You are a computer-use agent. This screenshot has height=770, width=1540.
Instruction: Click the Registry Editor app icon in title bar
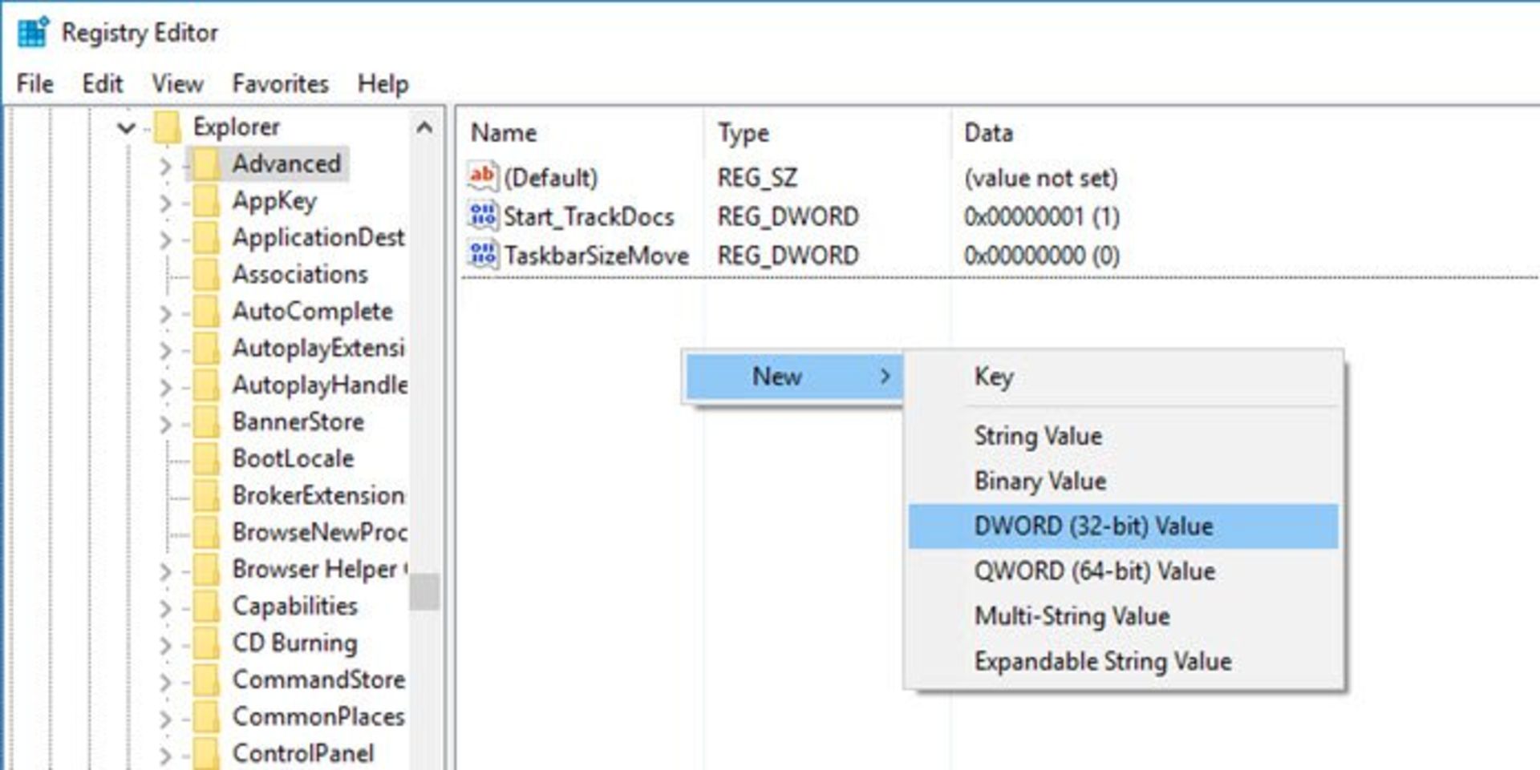pos(33,32)
